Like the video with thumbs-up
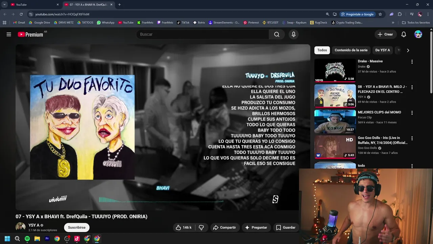 [x=183, y=227]
